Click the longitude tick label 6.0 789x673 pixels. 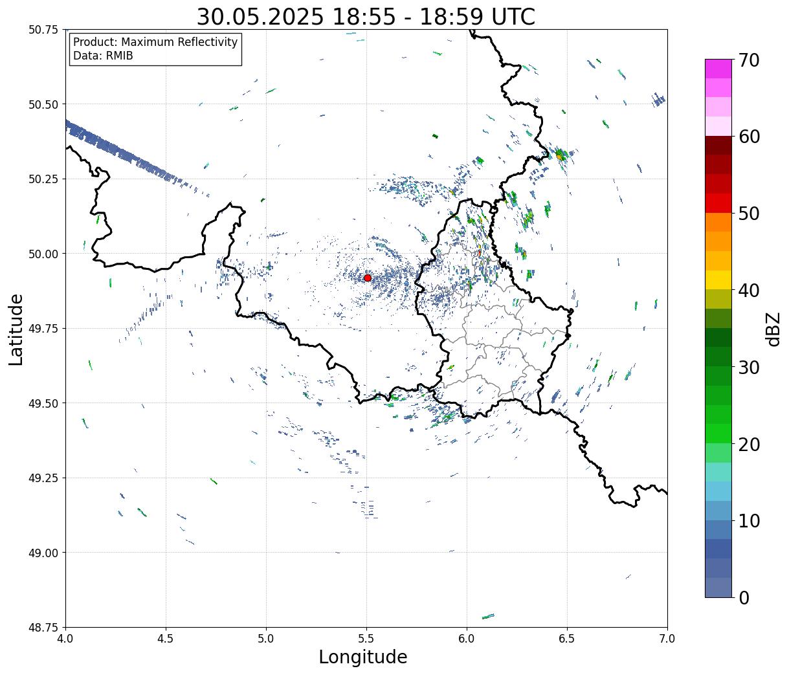[x=467, y=639]
